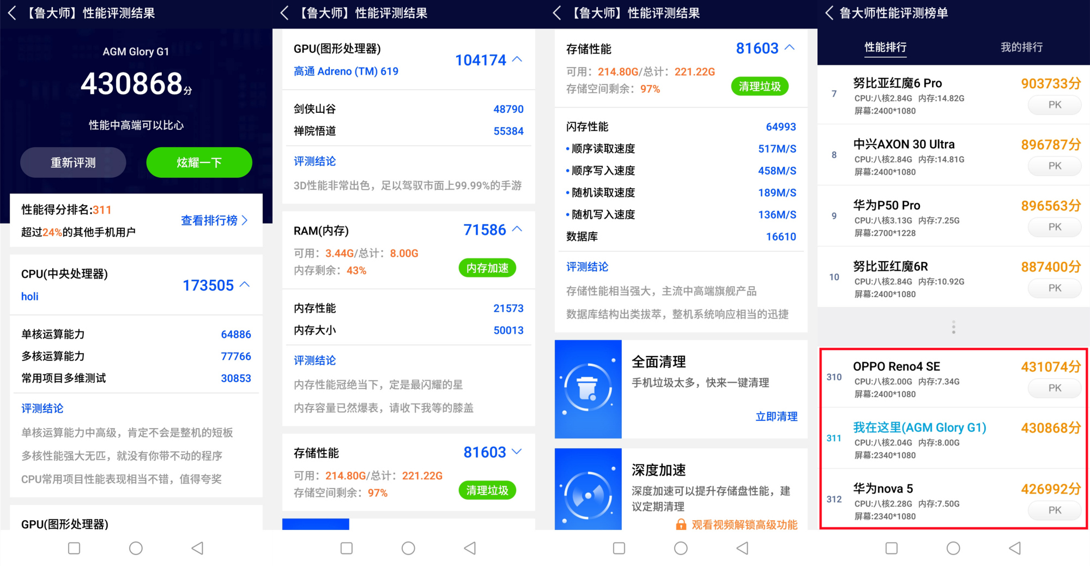Tap recent apps square in ranking panel

click(x=892, y=548)
